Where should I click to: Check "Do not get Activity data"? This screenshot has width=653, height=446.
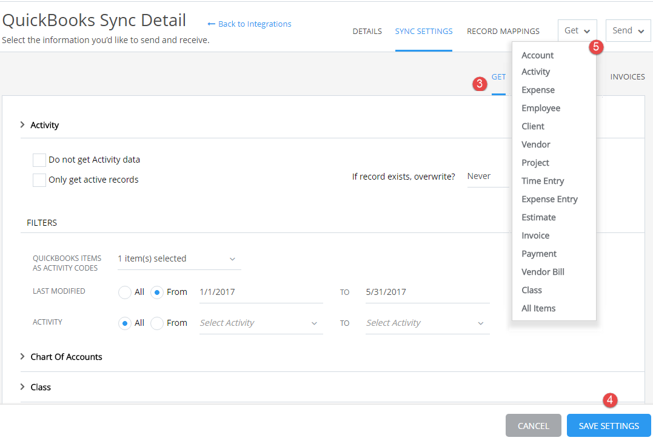click(x=39, y=160)
